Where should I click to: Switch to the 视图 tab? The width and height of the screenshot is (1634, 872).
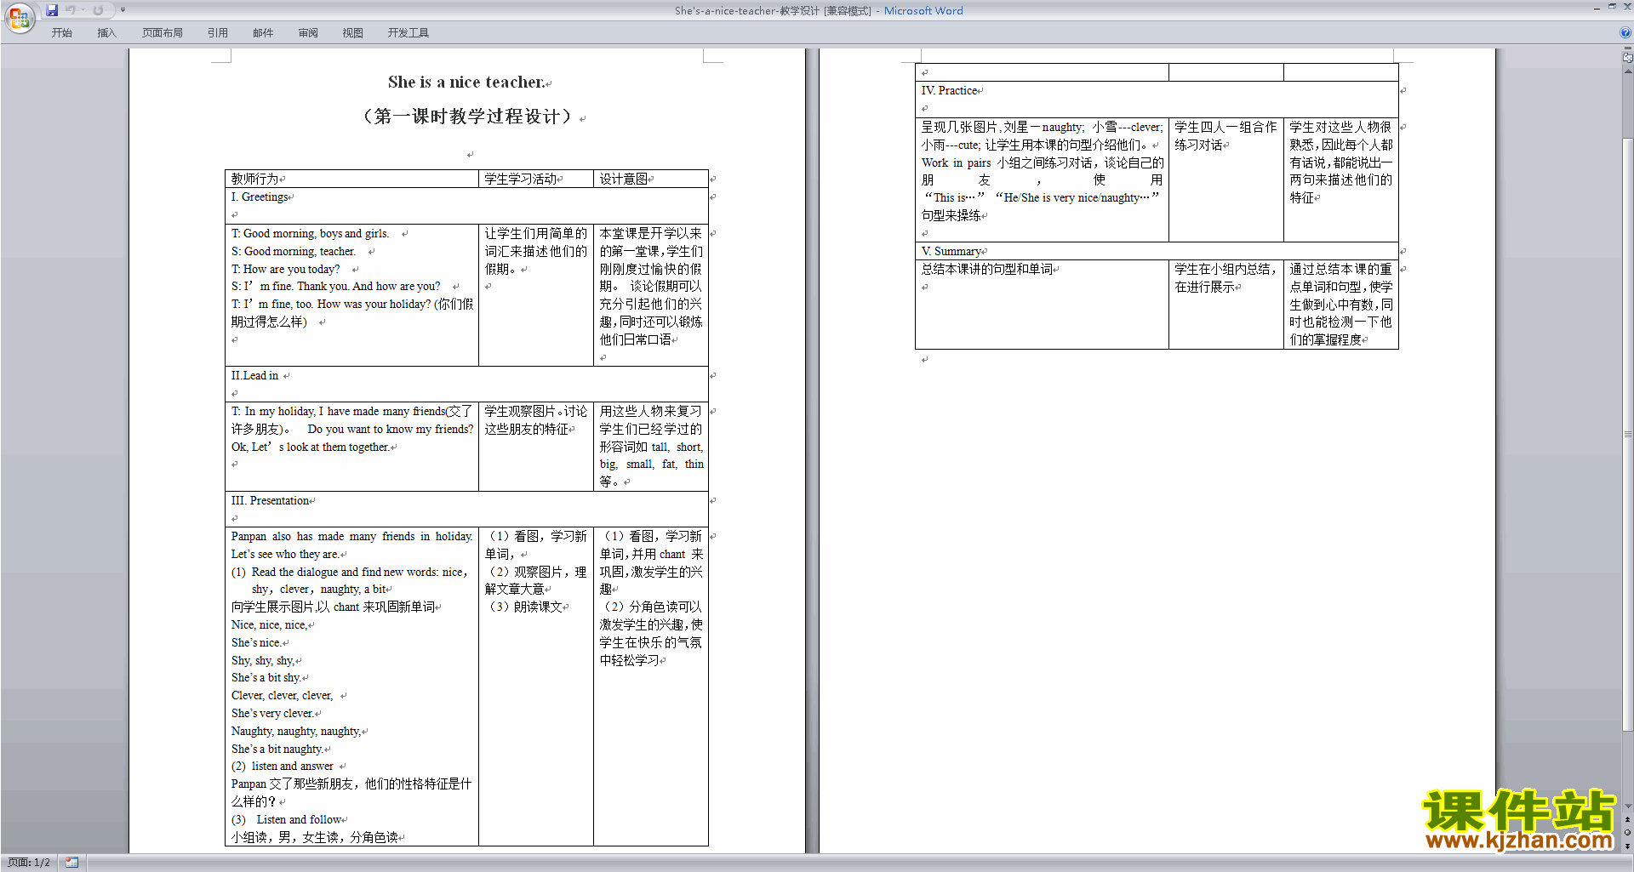point(353,33)
